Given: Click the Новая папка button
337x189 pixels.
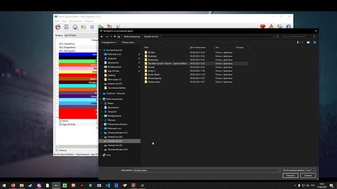Looking at the screenshot, I should click(x=128, y=43).
